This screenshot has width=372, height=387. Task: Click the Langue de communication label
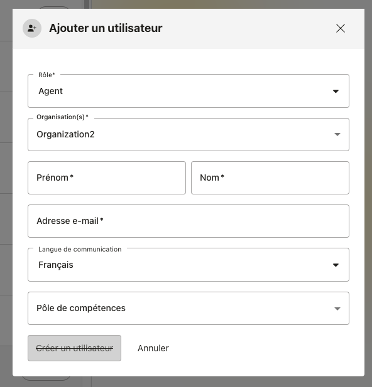pos(80,249)
